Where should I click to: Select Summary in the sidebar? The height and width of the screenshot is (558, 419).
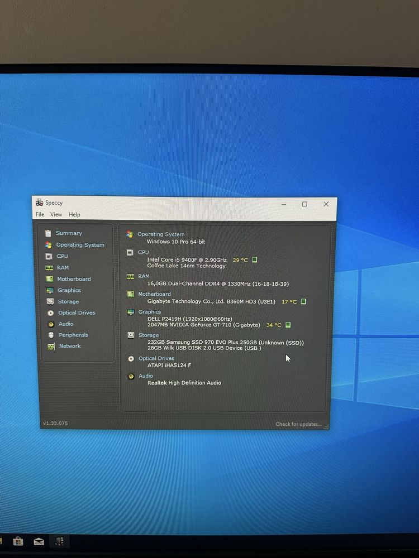69,233
